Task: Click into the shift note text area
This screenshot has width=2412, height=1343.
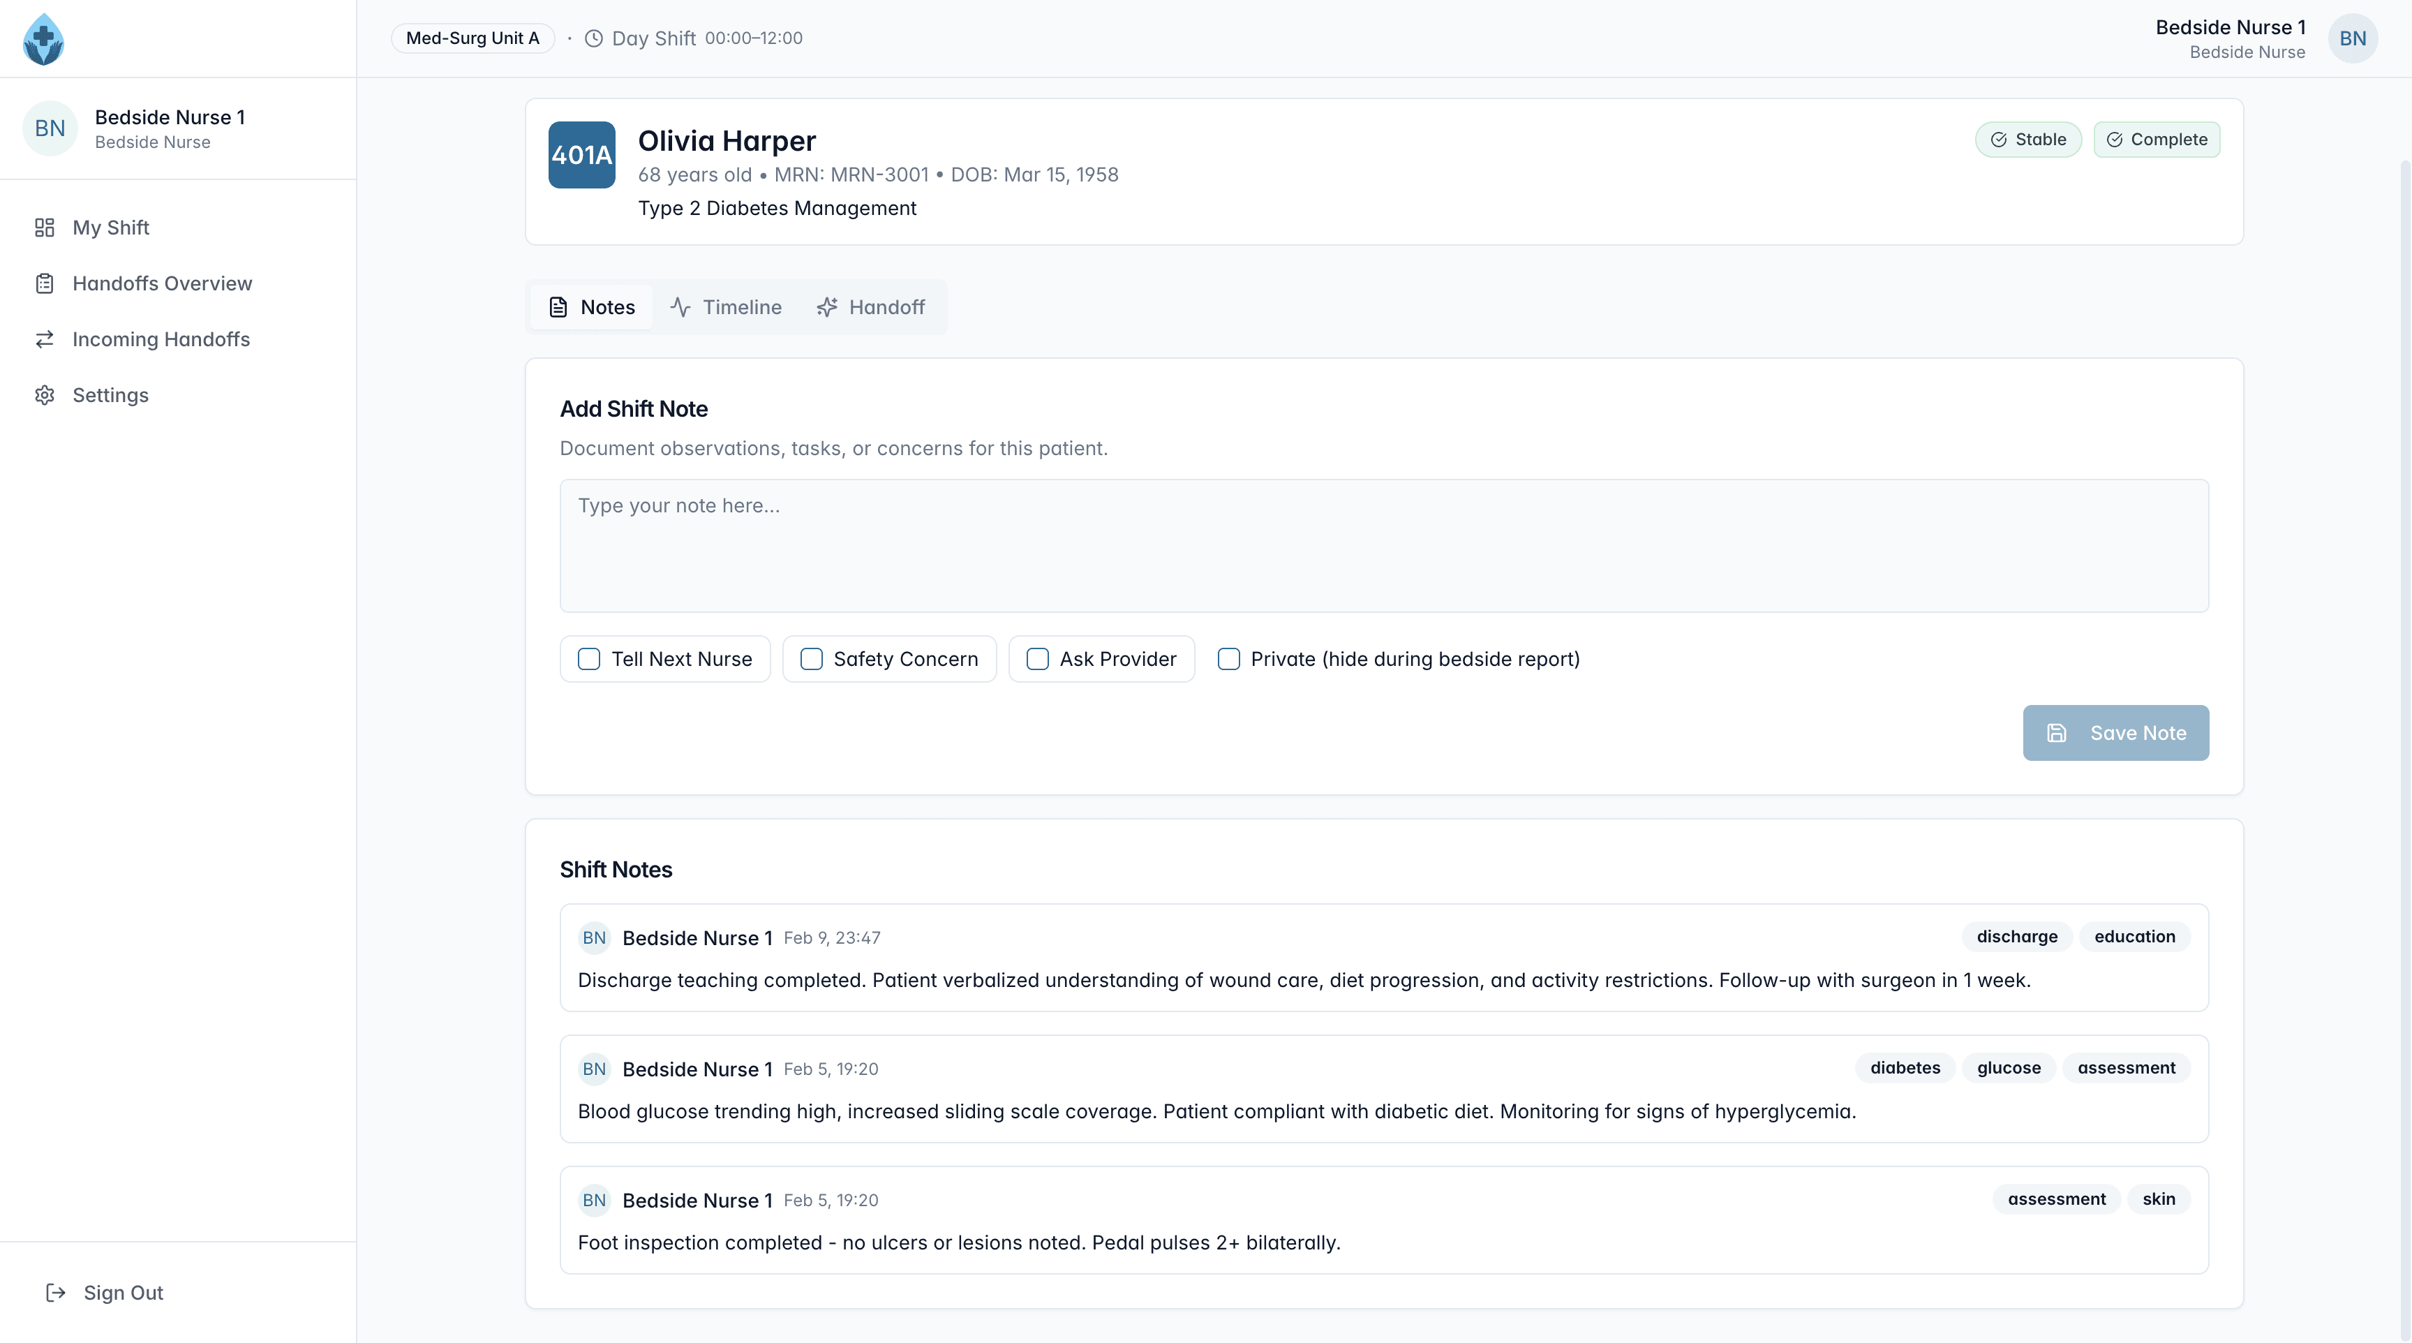Action: [x=1383, y=546]
